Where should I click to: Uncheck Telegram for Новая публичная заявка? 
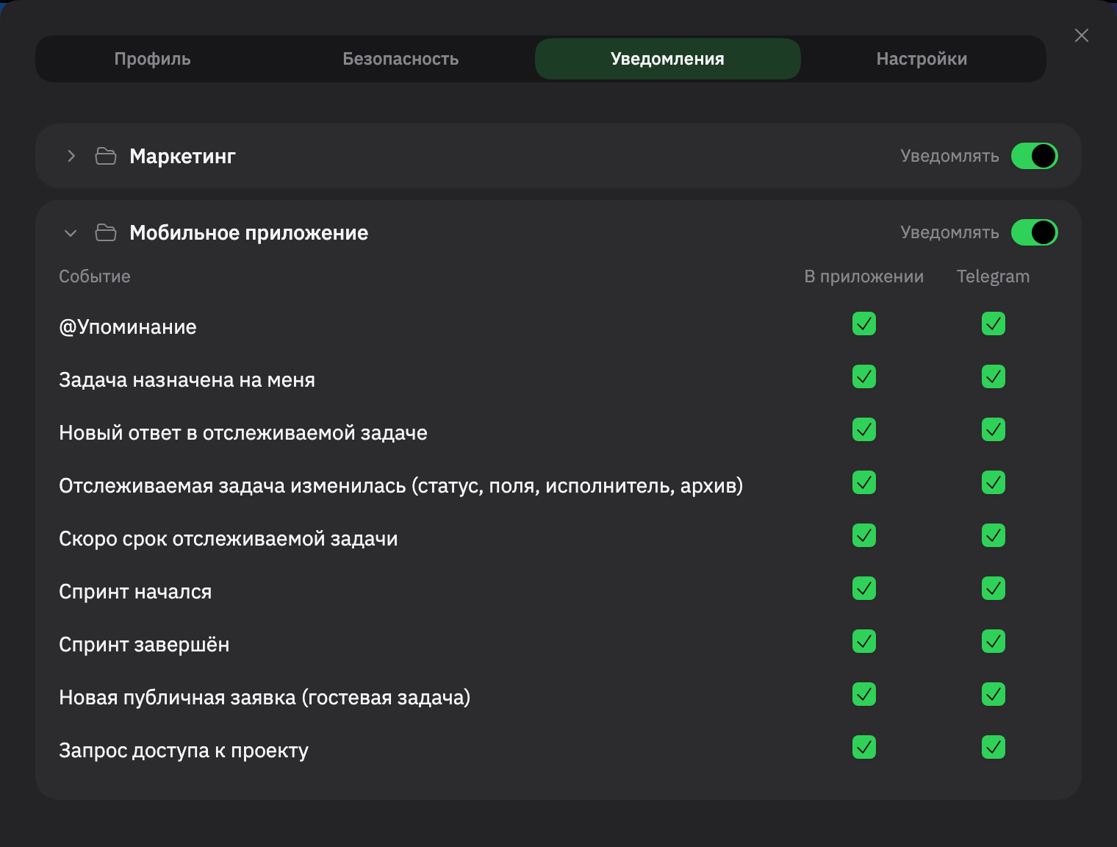click(x=994, y=694)
